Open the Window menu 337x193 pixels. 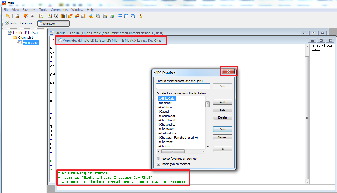[77, 10]
